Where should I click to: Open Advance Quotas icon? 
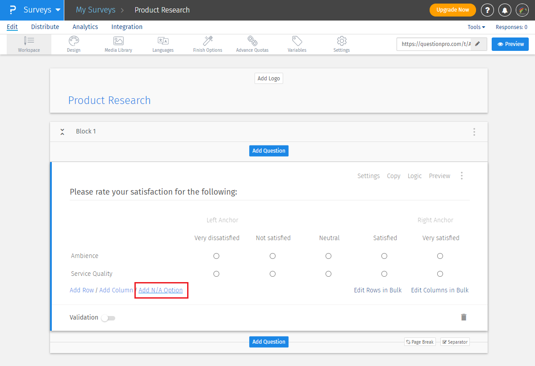pos(252,41)
